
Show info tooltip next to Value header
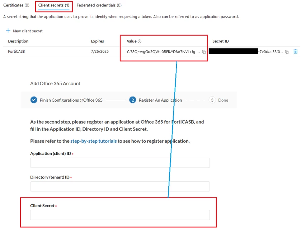(x=140, y=41)
